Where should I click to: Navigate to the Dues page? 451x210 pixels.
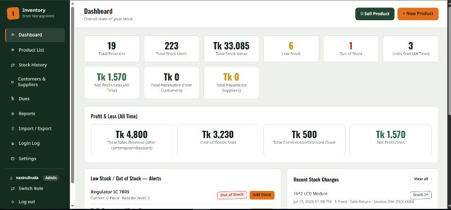35,99
